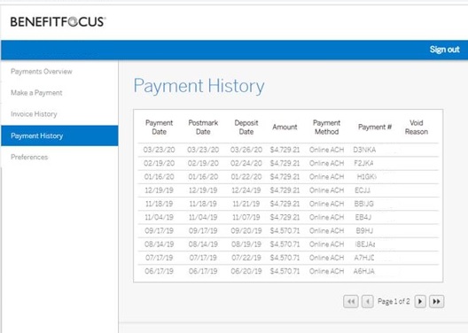Image resolution: width=468 pixels, height=333 pixels.
Task: Select payment number I8EJA
Action: [364, 244]
